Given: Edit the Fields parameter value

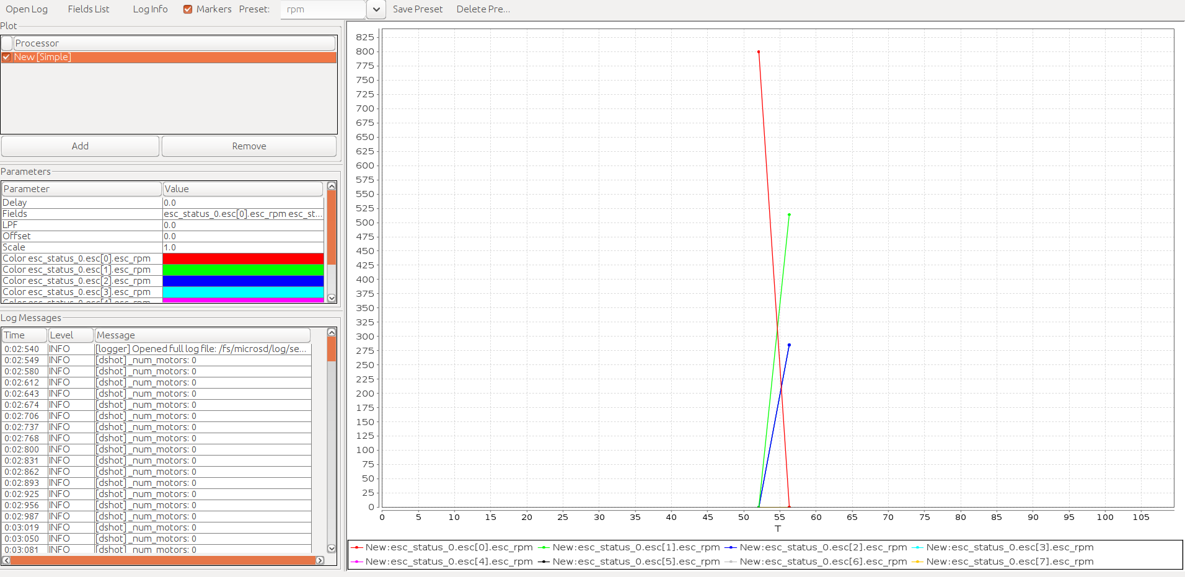Looking at the screenshot, I should pos(243,213).
